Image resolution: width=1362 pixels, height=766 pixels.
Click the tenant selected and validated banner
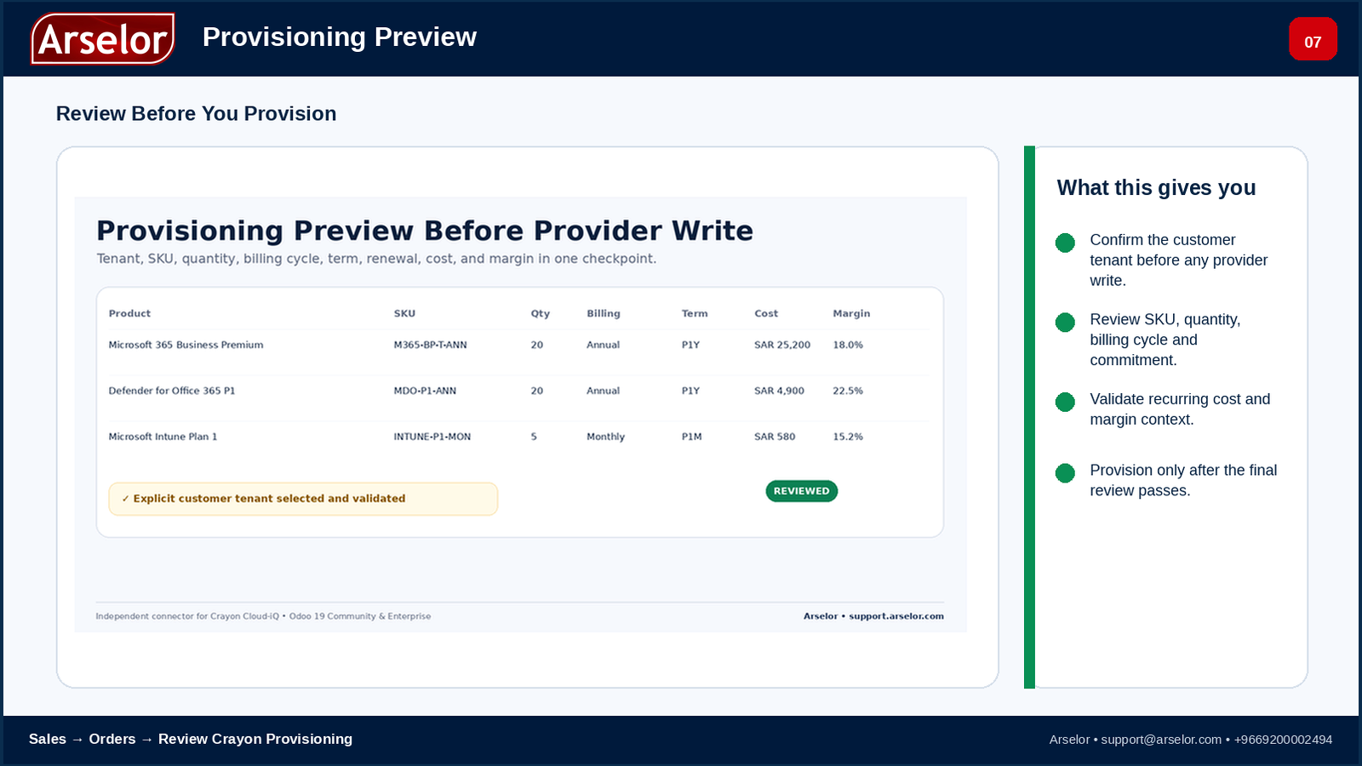pos(303,499)
